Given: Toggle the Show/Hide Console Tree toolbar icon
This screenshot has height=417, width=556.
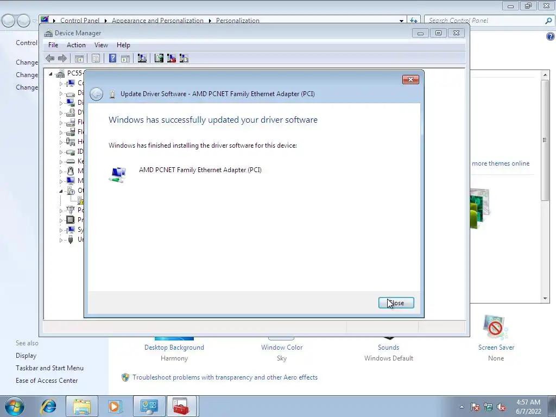Looking at the screenshot, I should coord(79,58).
